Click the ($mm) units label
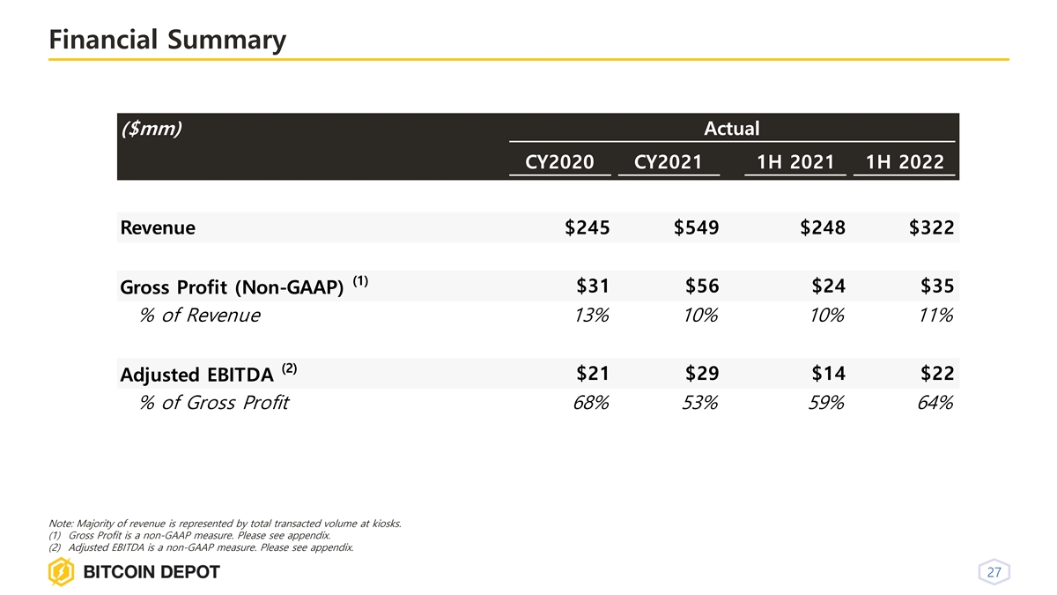The height and width of the screenshot is (595, 1057). (151, 130)
